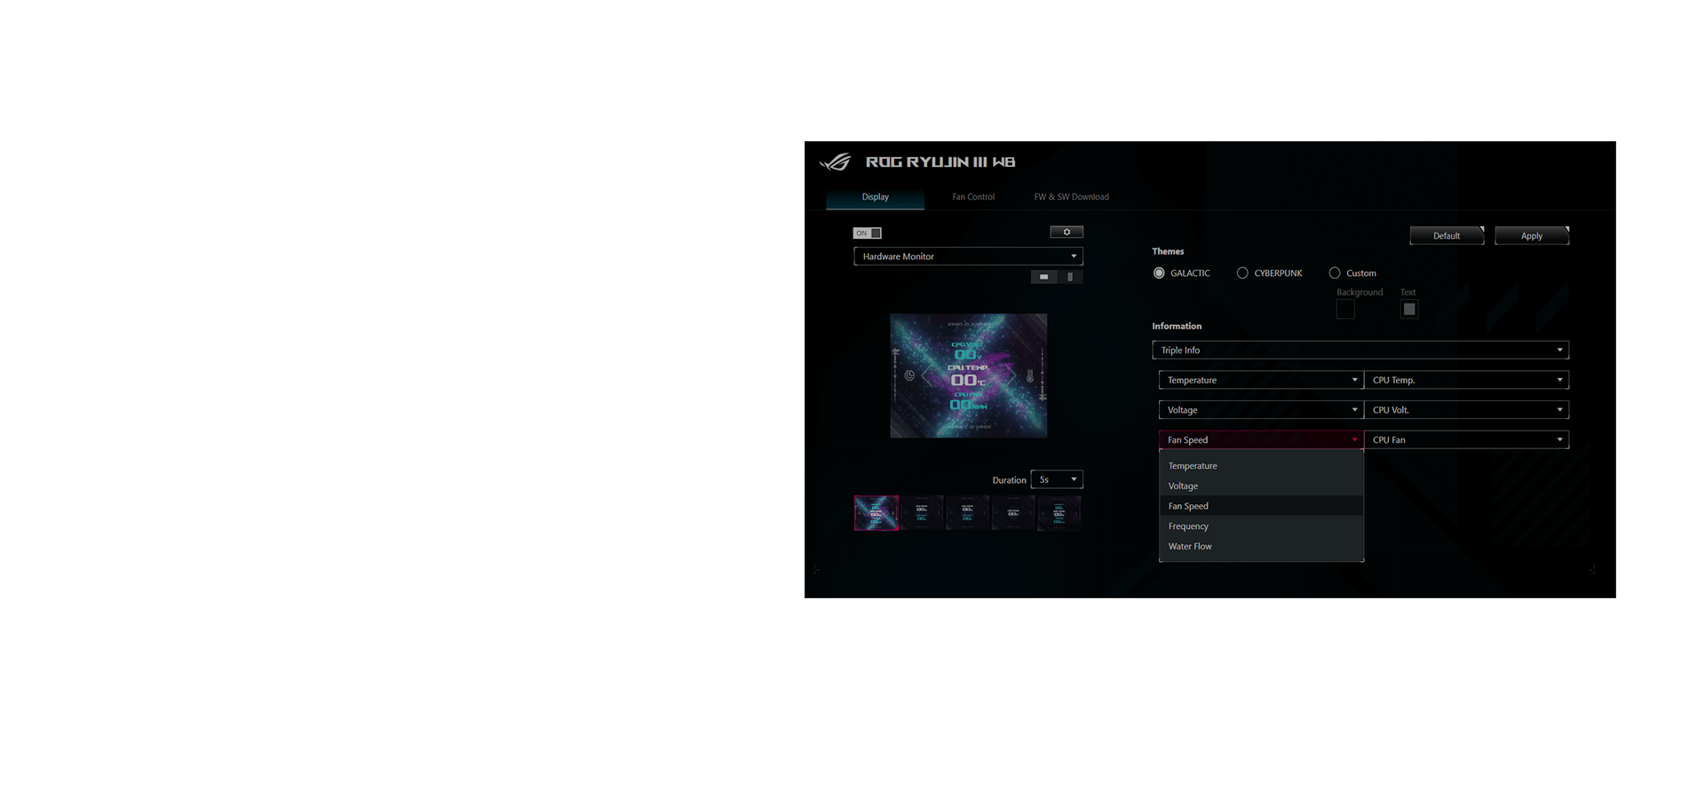Screen dimensions: 1705x790
Task: Open the FW & SW Download tab
Action: (x=1071, y=197)
